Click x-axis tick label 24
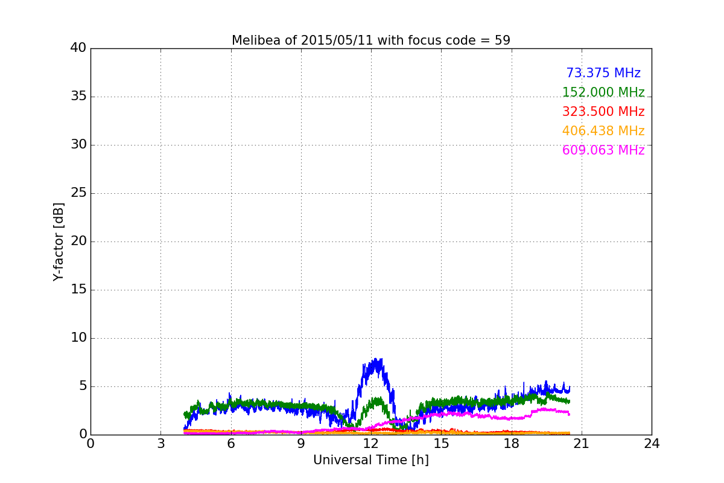 click(652, 444)
